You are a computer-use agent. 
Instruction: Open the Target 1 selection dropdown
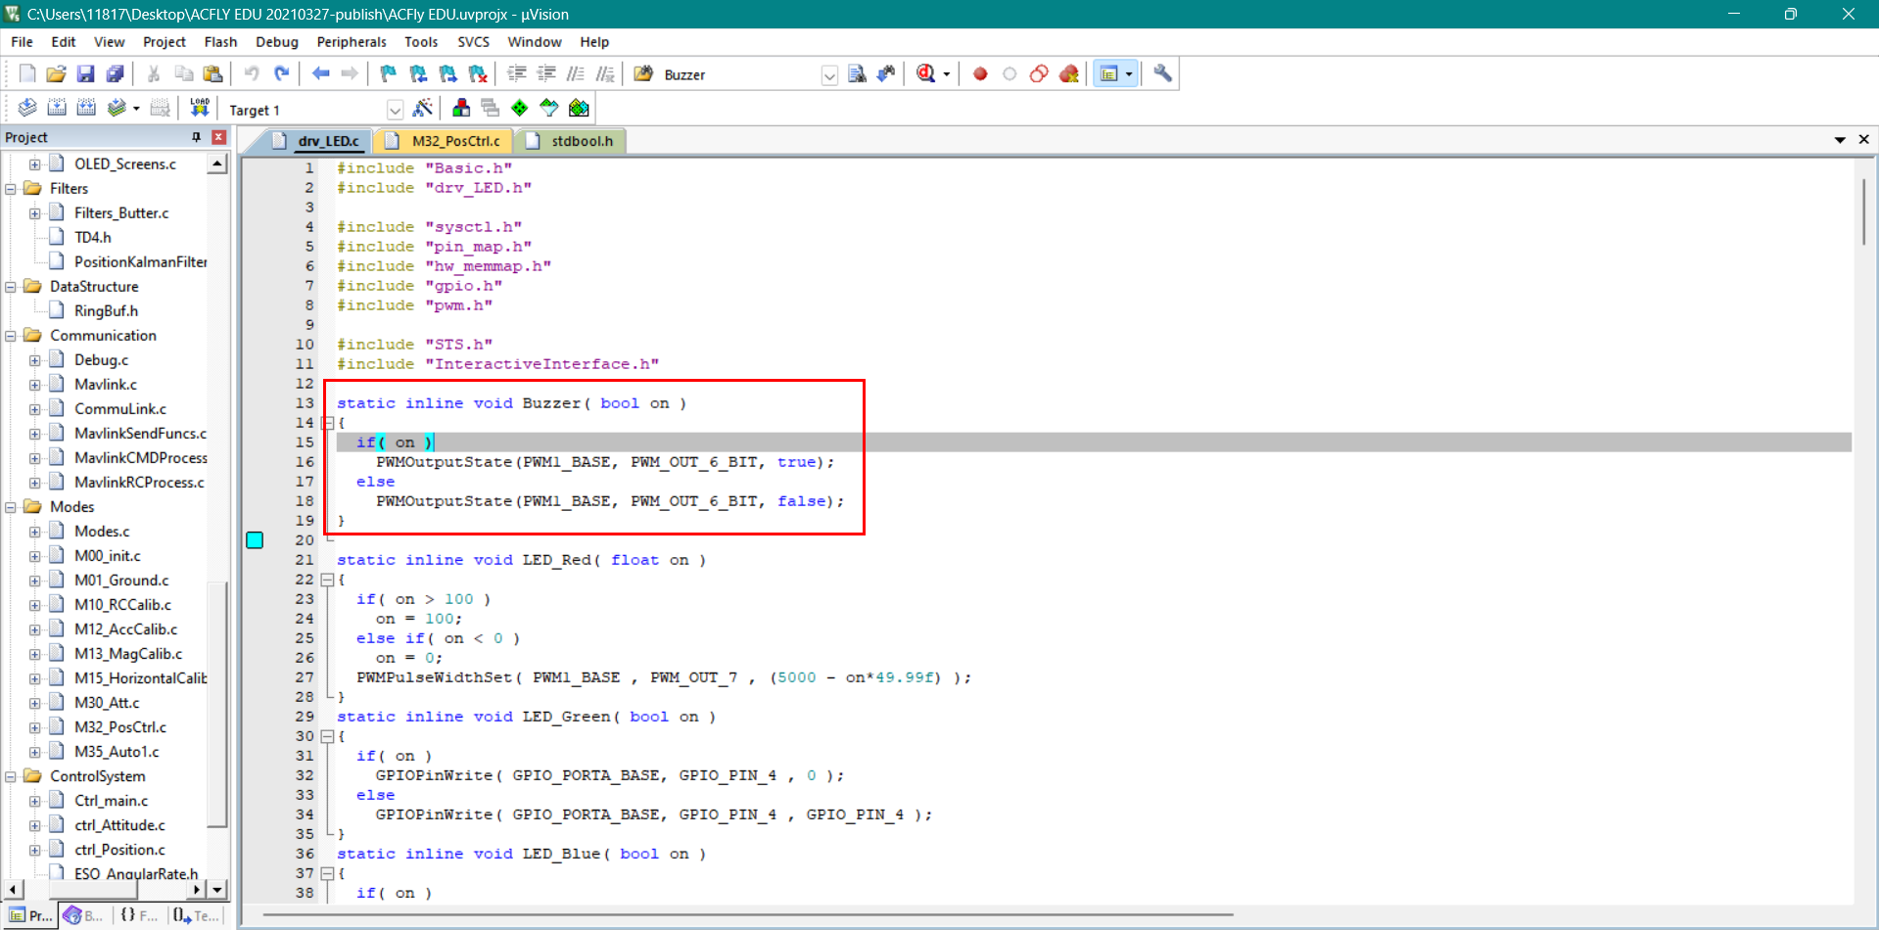[x=395, y=110]
